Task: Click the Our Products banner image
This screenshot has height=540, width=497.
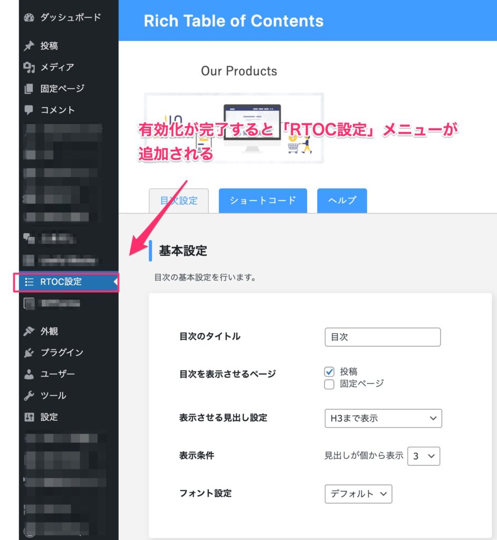Action: 234,128
